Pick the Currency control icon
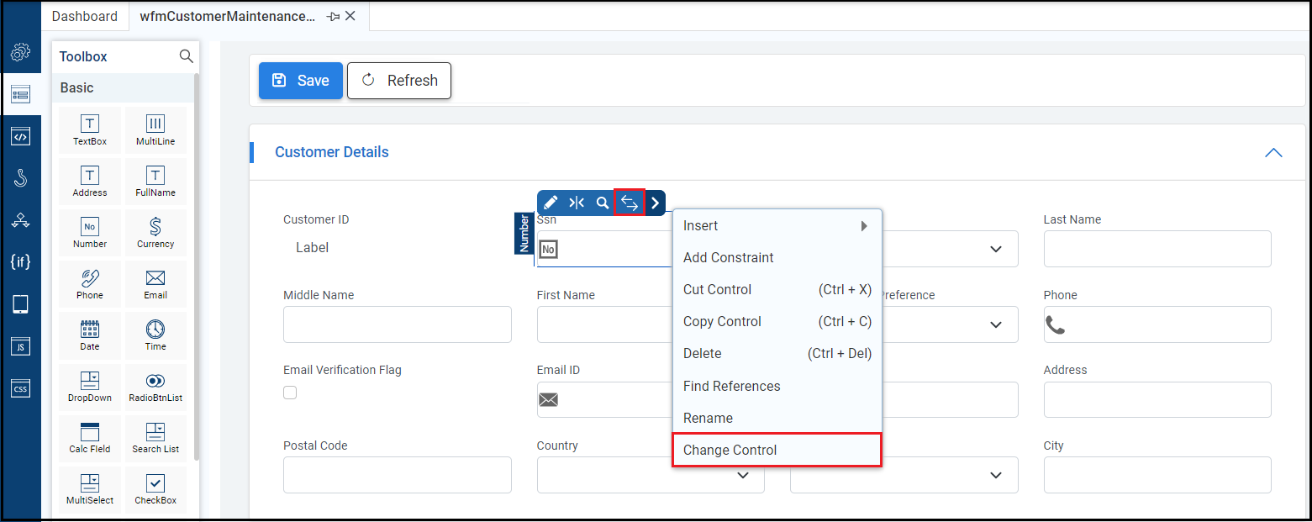The image size is (1312, 522). coord(155,232)
